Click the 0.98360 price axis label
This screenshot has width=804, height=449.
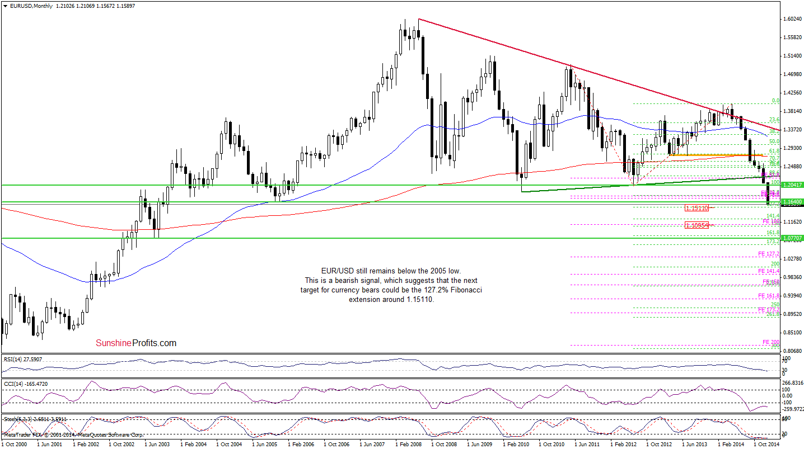pyautogui.click(x=792, y=277)
